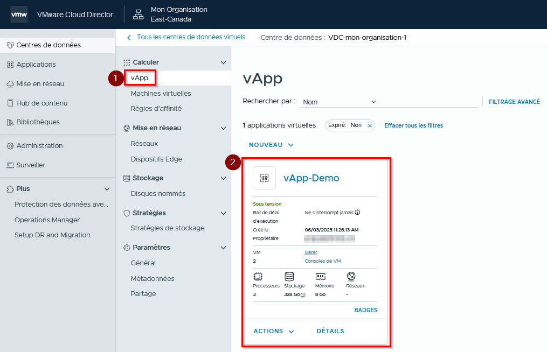547x352 pixels.
Task: Collapse the Plus menu in left sidebar
Action: click(107, 189)
